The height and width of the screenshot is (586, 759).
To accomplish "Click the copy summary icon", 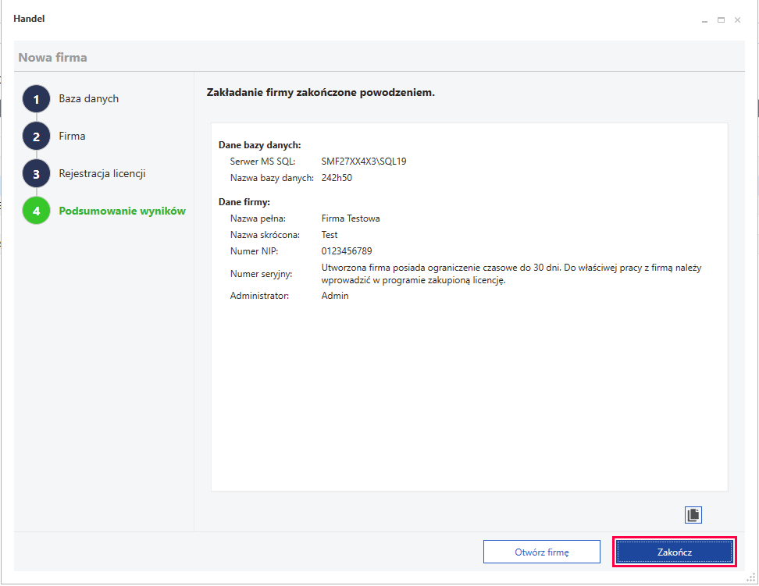I will 693,515.
